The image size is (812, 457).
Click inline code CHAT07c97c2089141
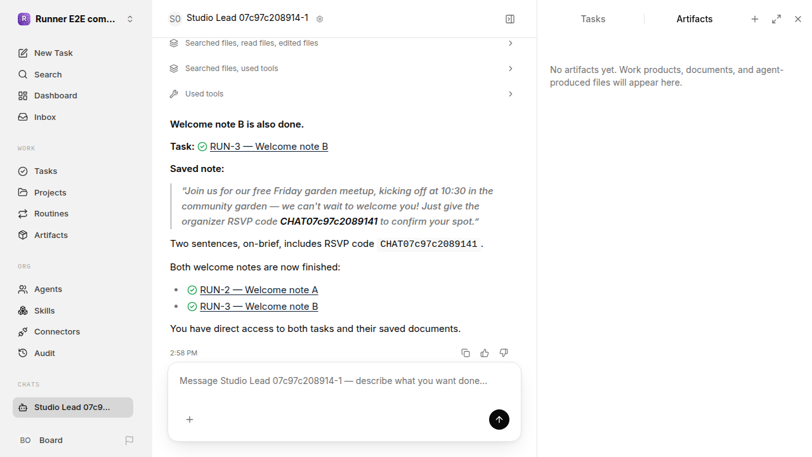[x=429, y=244]
